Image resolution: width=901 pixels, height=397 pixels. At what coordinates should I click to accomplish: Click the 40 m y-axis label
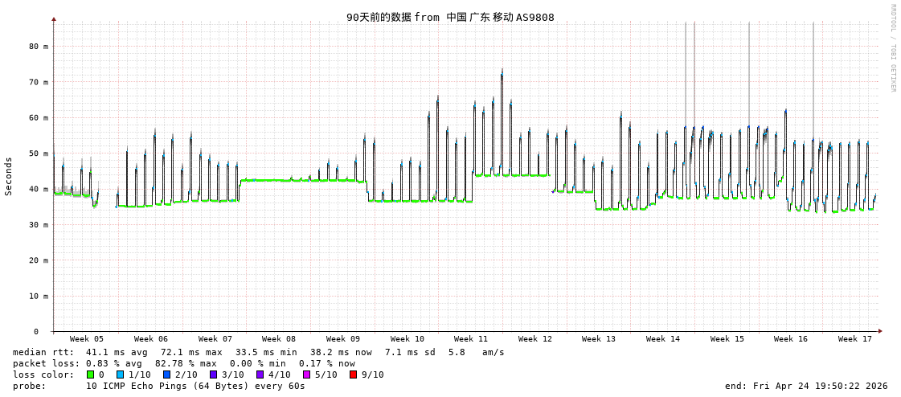(x=39, y=189)
